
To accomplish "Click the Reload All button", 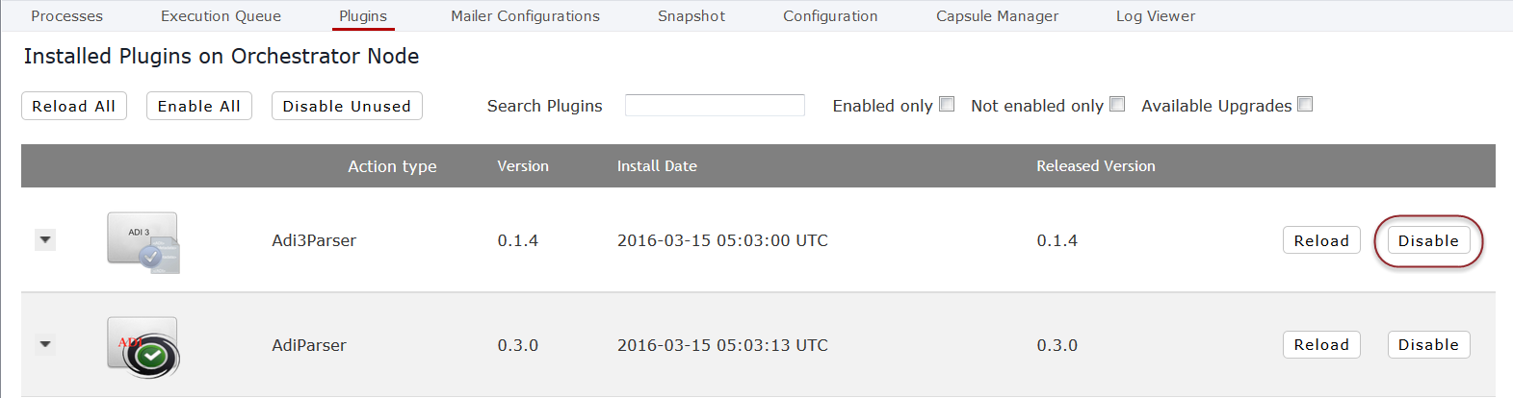I will [73, 106].
